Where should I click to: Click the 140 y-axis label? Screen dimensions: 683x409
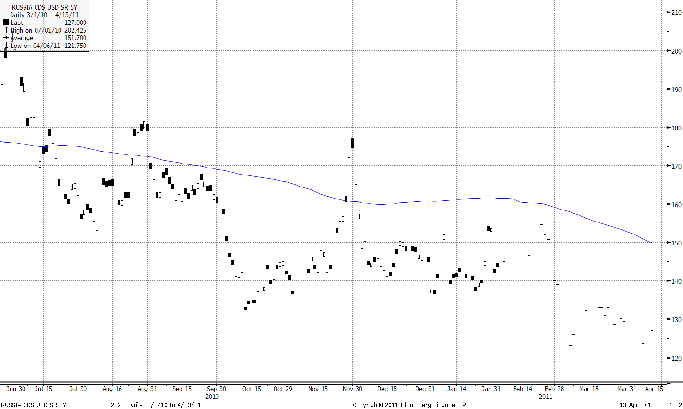676,281
